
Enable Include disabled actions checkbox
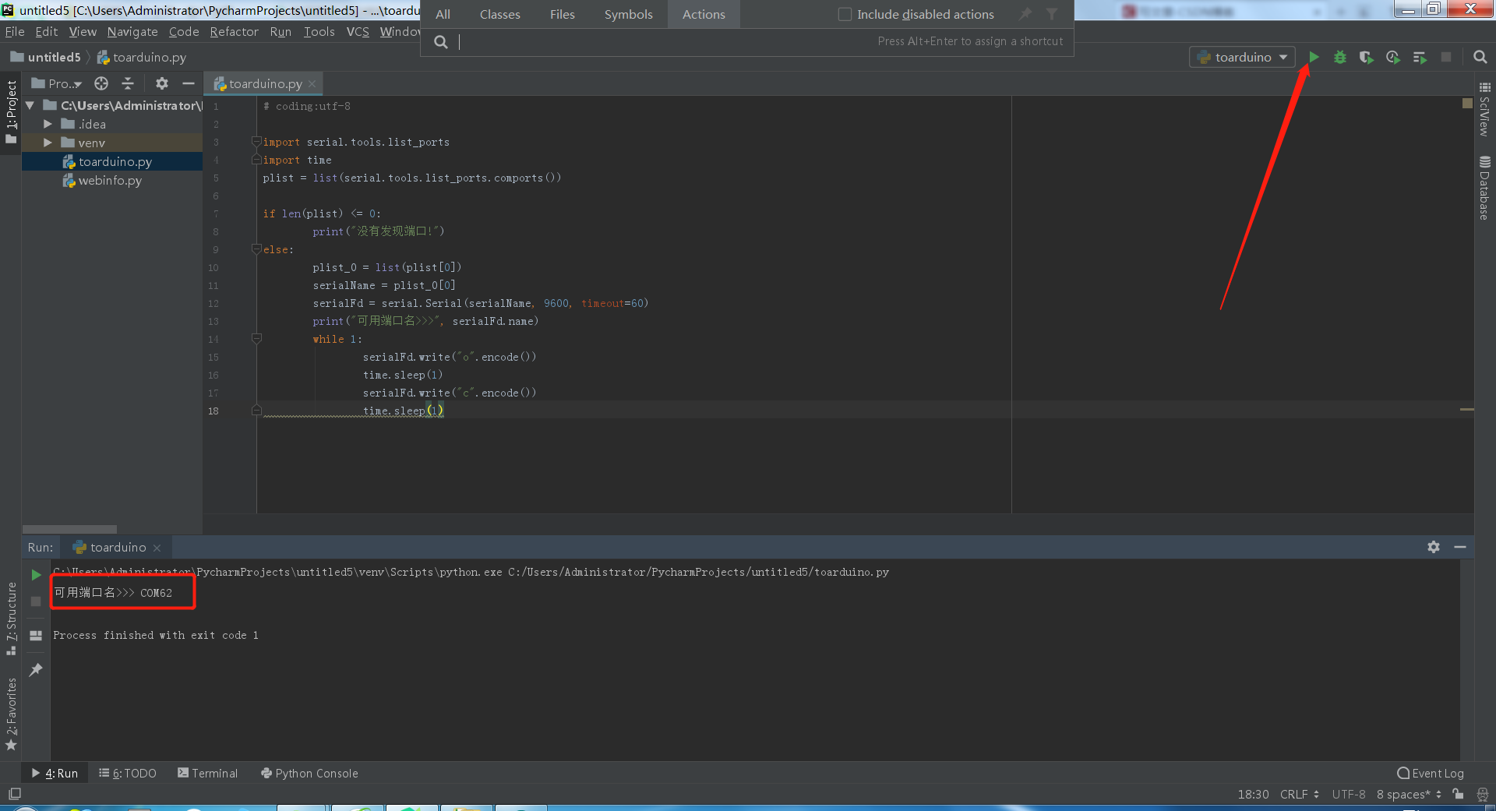[845, 14]
